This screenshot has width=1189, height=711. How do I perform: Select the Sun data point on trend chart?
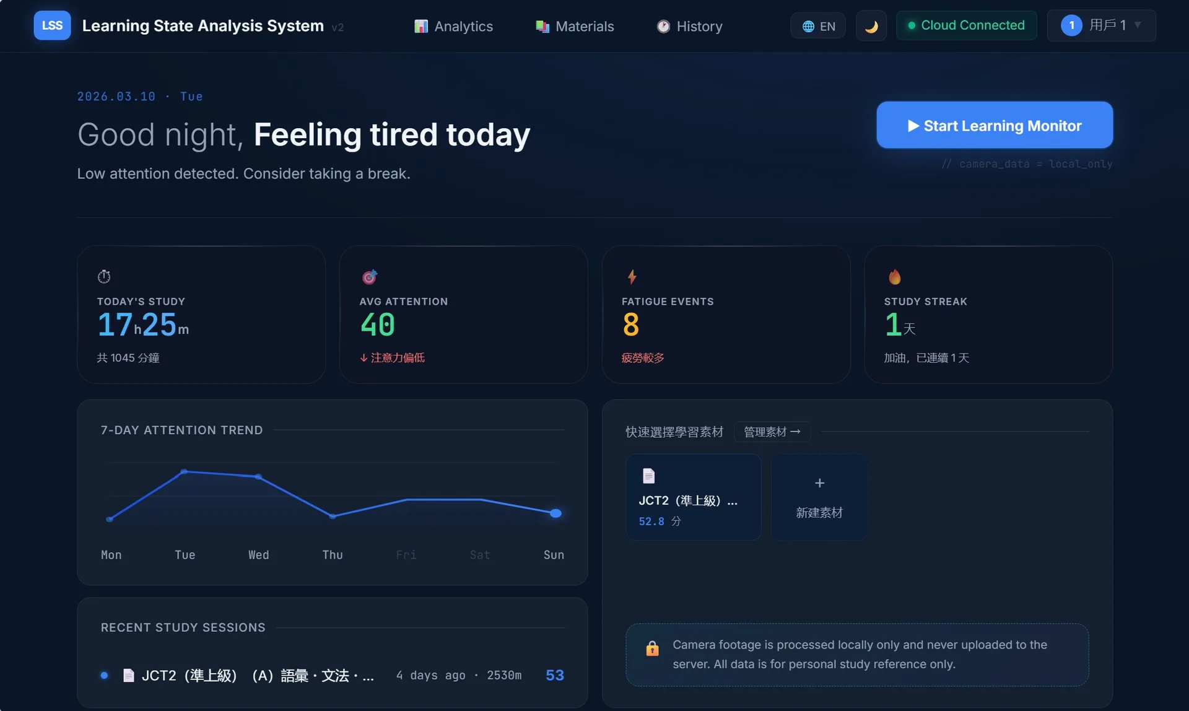(x=554, y=513)
